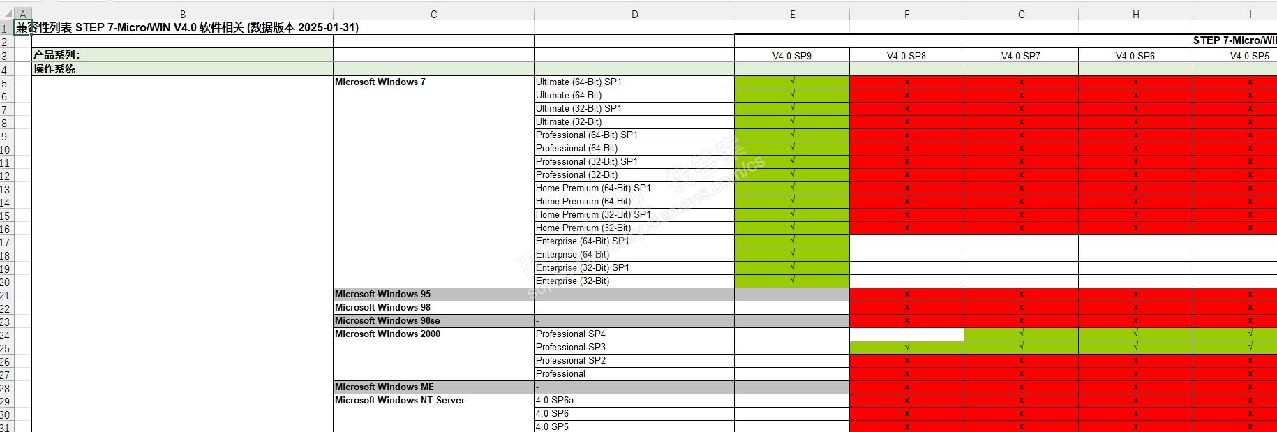Click the Microsoft Windows 98 cell
Image resolution: width=1277 pixels, height=432 pixels.
click(433, 308)
